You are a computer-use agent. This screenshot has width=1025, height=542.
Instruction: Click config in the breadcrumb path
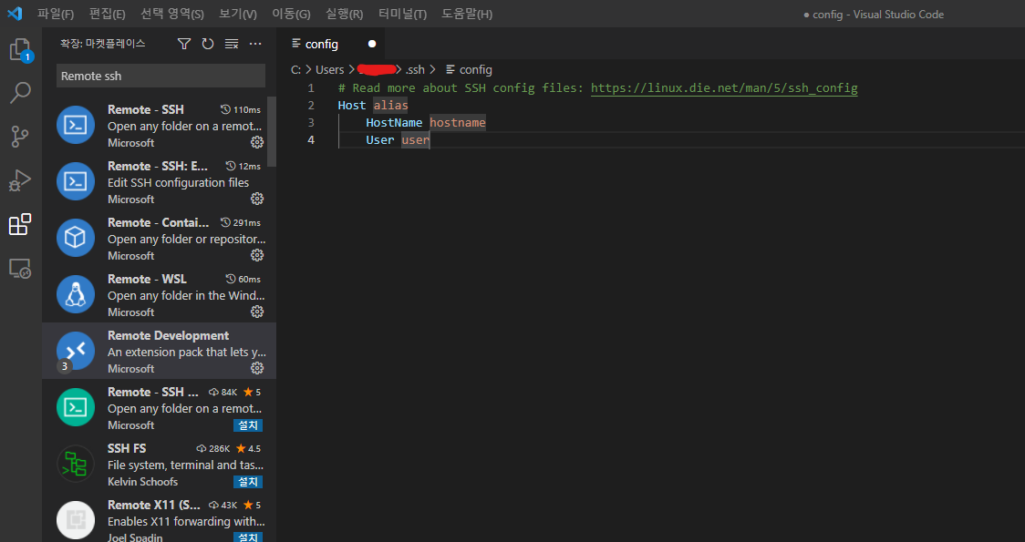[x=476, y=69]
